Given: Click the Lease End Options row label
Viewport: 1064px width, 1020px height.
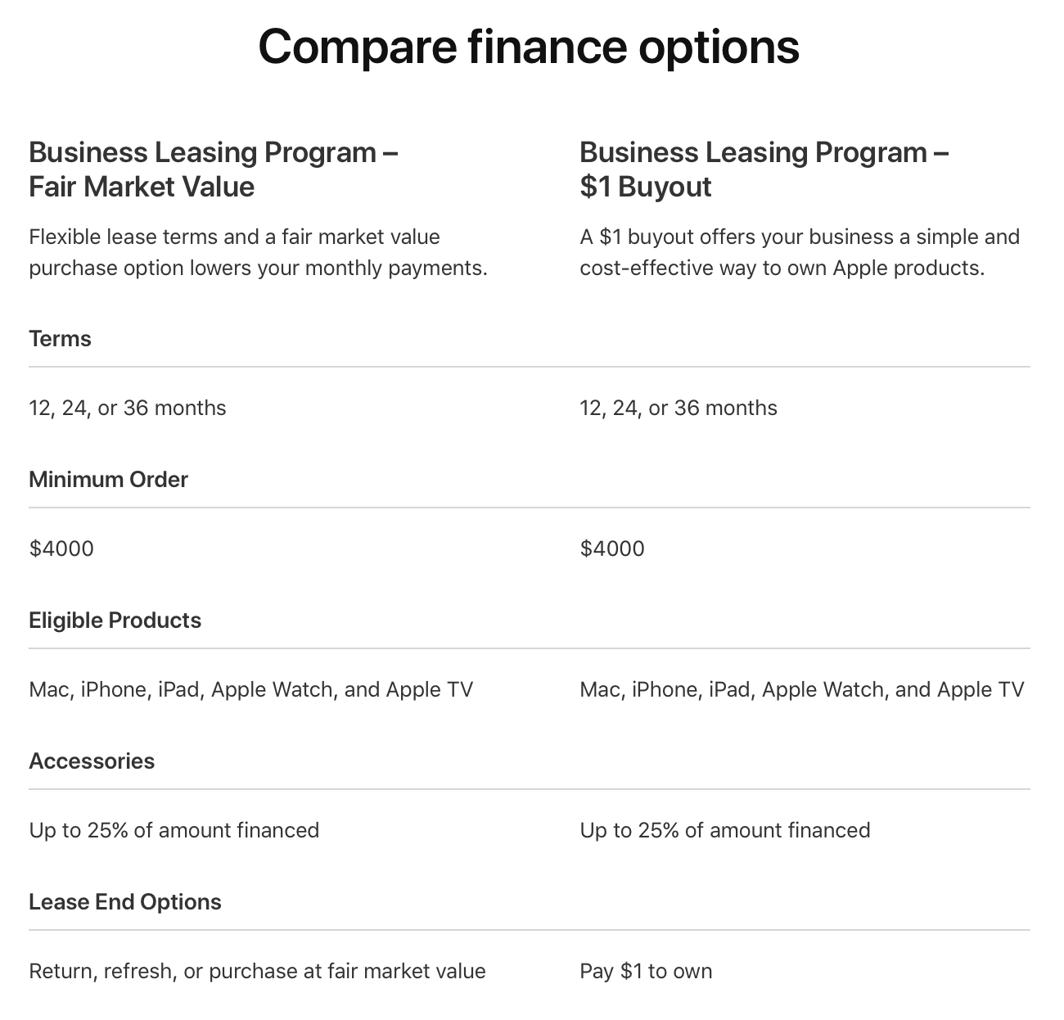Looking at the screenshot, I should pos(125,902).
